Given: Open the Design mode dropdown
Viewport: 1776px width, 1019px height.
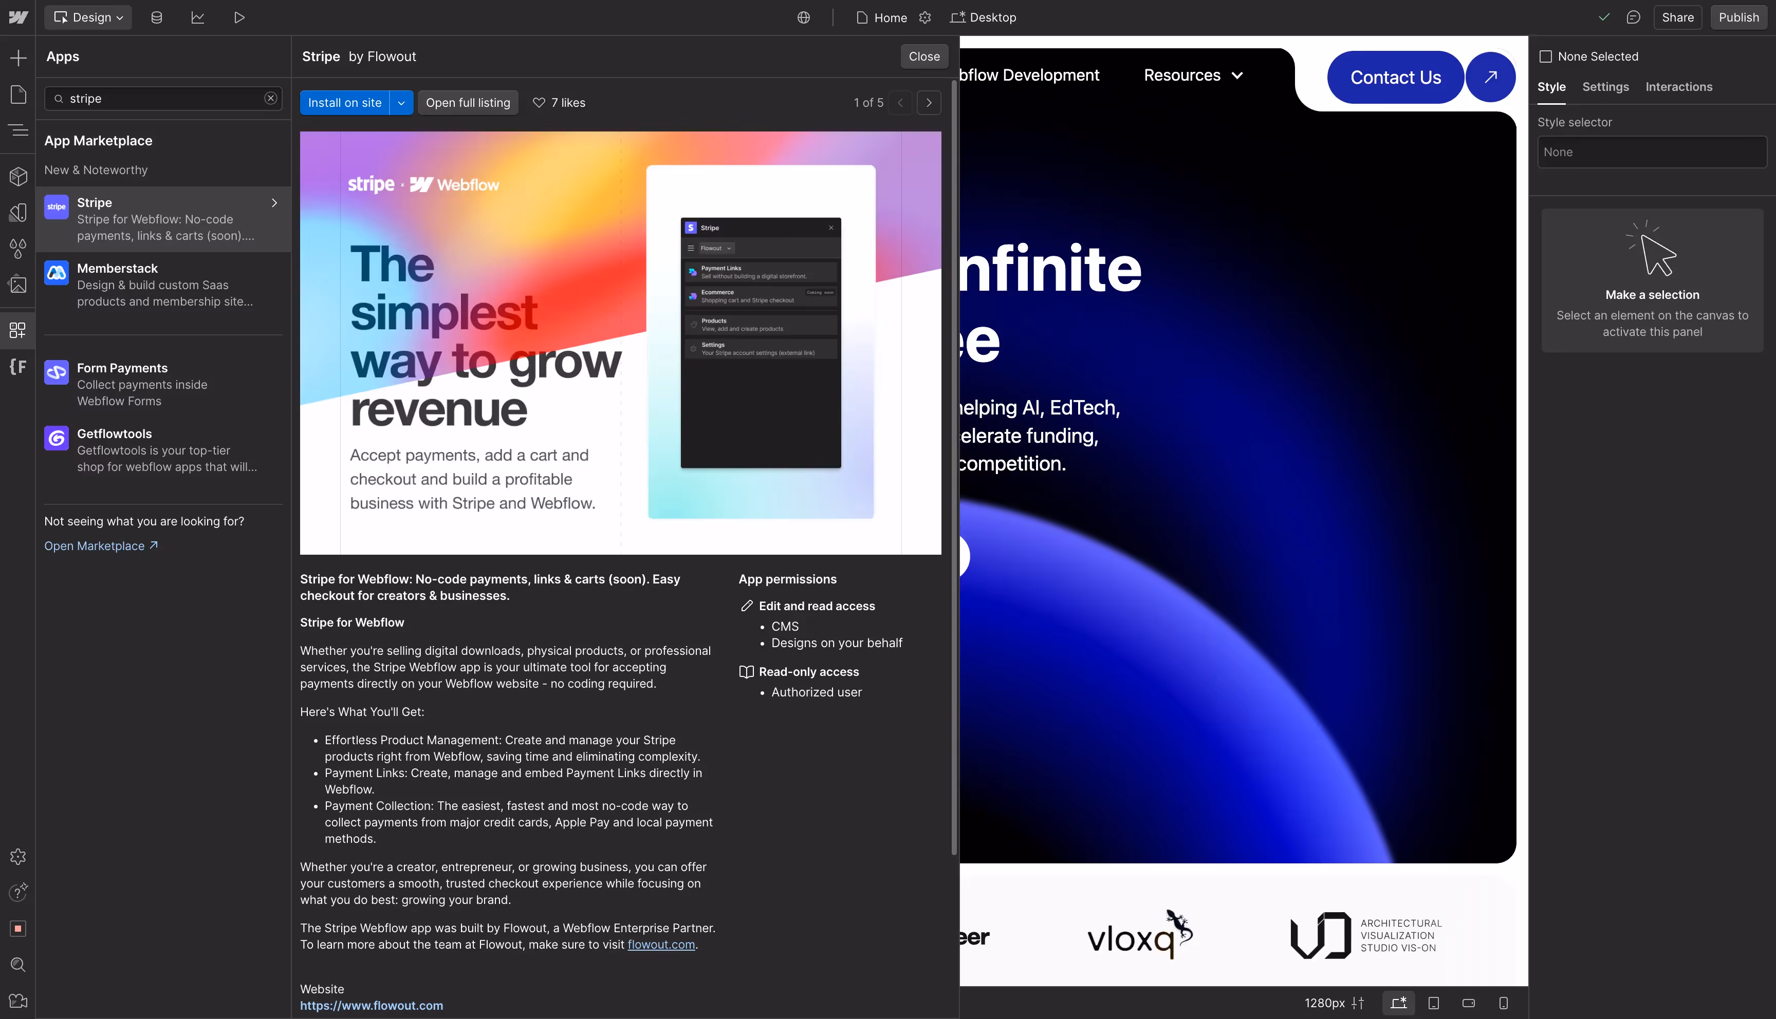Looking at the screenshot, I should [88, 17].
